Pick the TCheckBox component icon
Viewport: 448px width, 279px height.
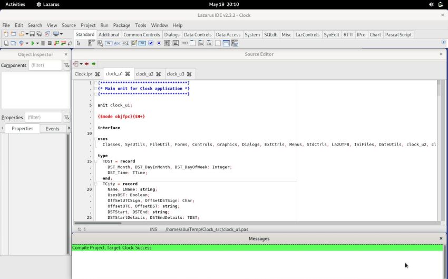[x=151, y=43]
